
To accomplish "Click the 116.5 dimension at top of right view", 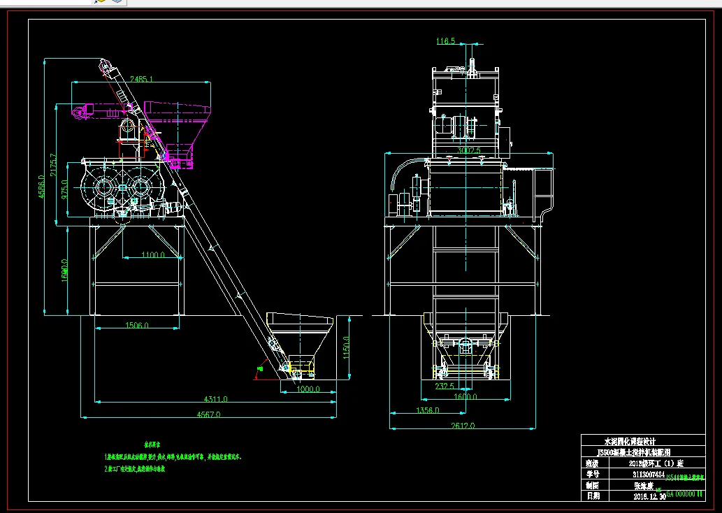I will pos(446,41).
